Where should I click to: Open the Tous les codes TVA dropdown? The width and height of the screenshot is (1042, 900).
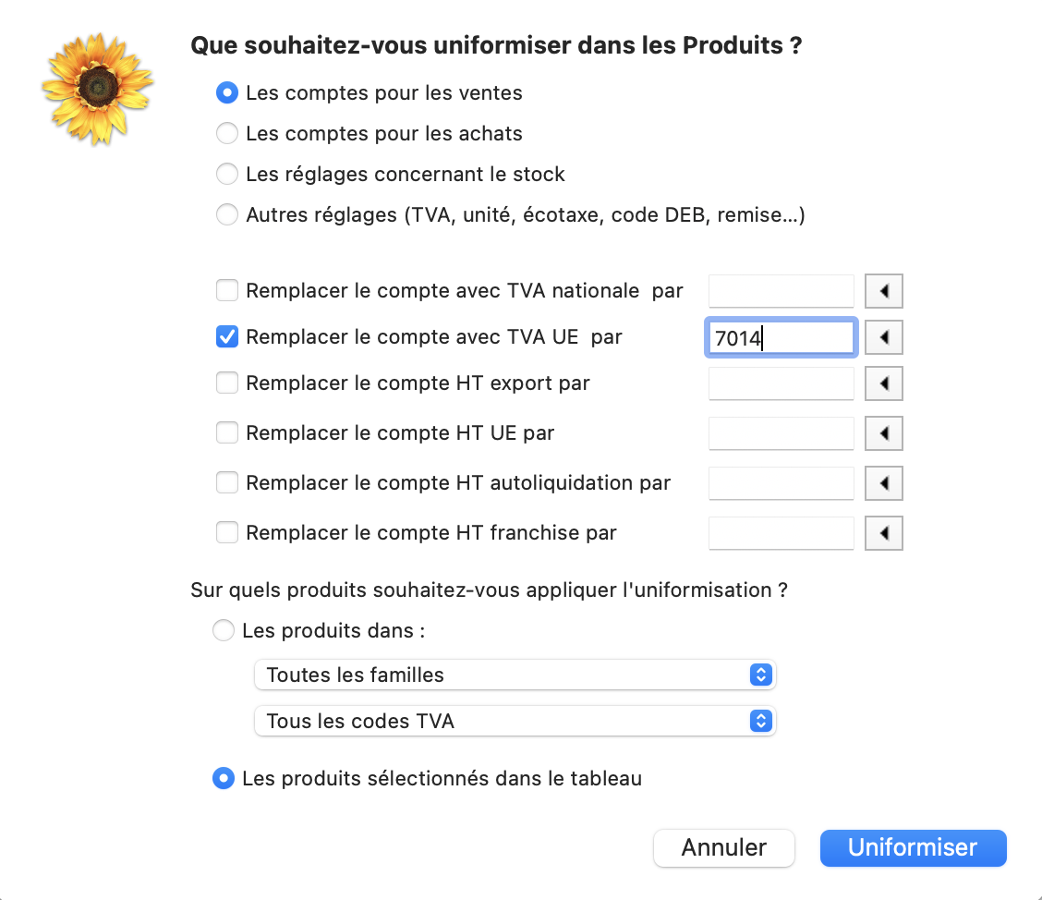tap(515, 721)
